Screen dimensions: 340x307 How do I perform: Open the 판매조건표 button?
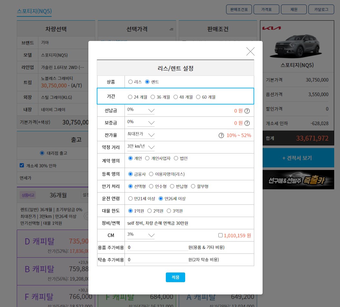239,9
